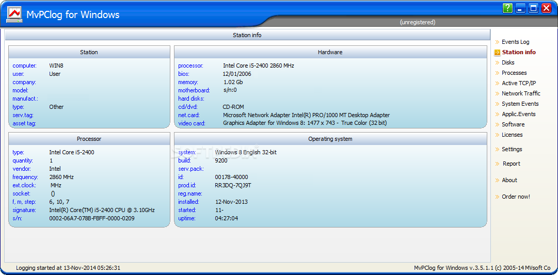Click the net.card Microsoft Network Adapter value
The height and width of the screenshot is (275, 558).
(x=306, y=115)
